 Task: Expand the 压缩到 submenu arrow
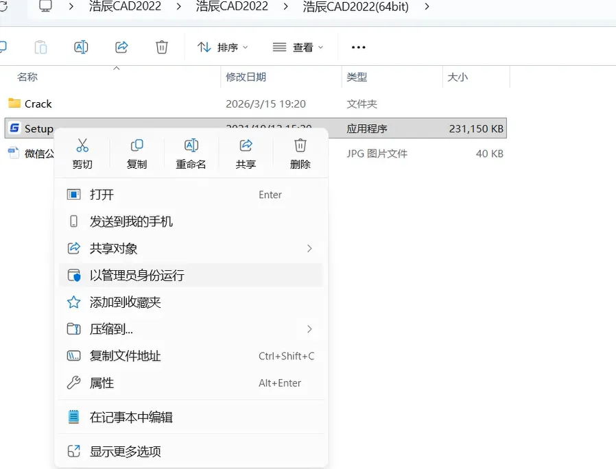(x=309, y=328)
